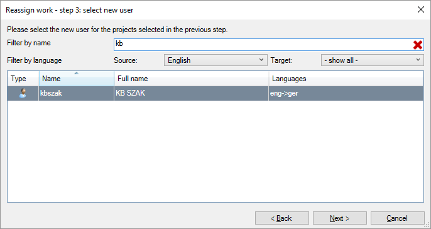Clear the name filter with red X
The image size is (431, 229).
tap(417, 45)
